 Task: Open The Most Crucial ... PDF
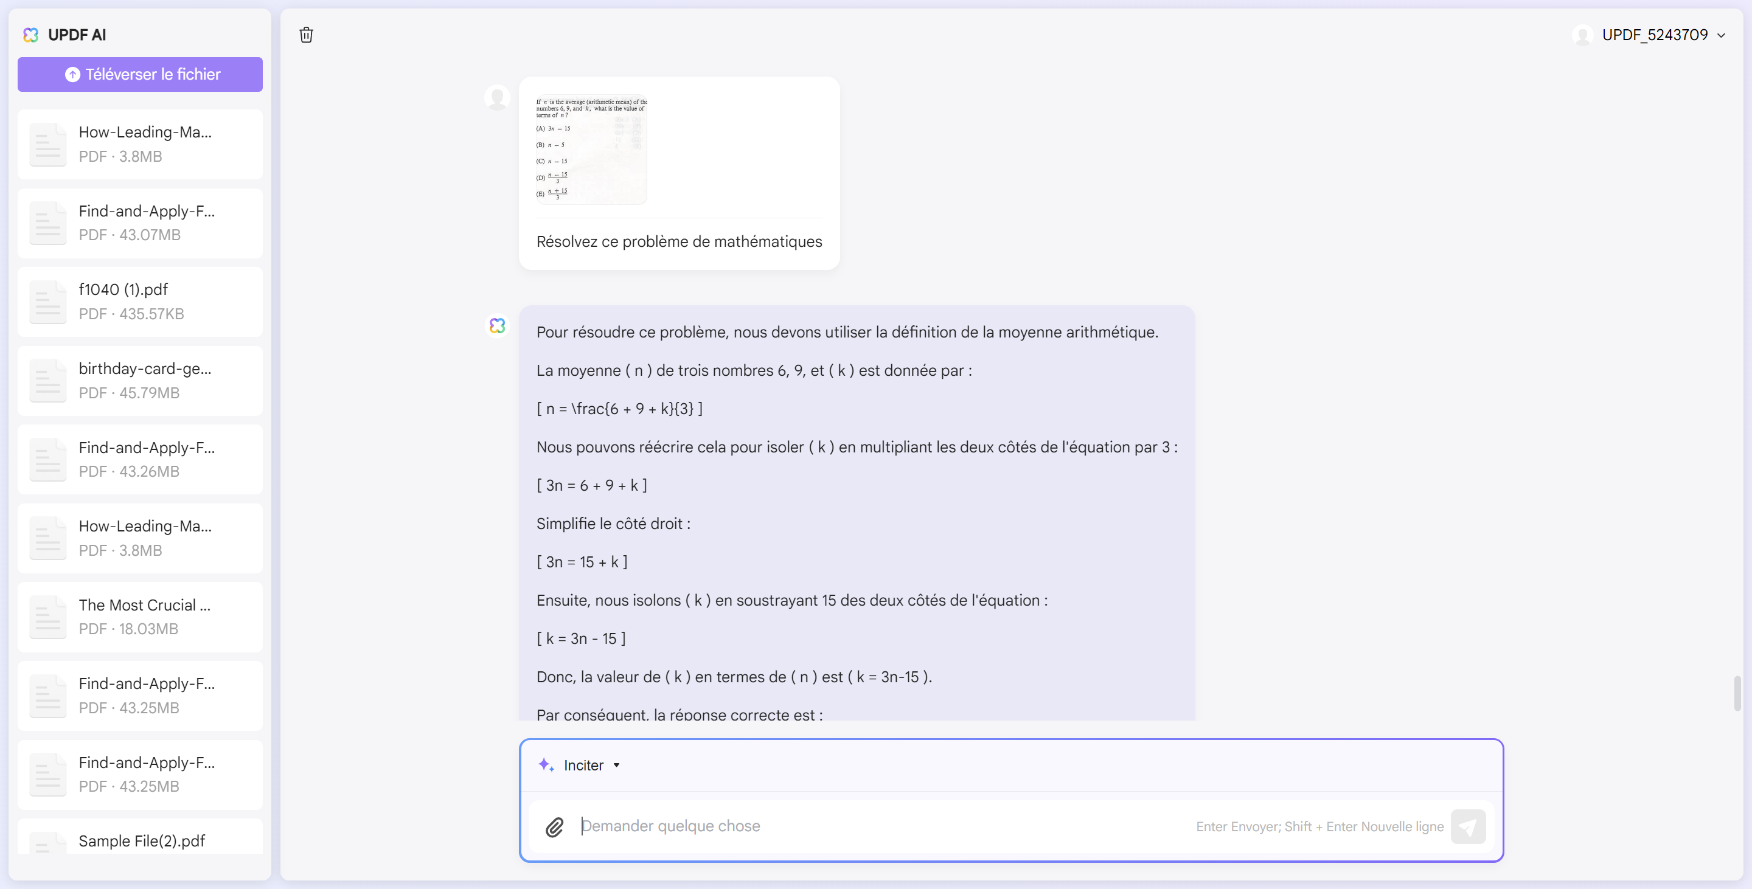coord(140,617)
